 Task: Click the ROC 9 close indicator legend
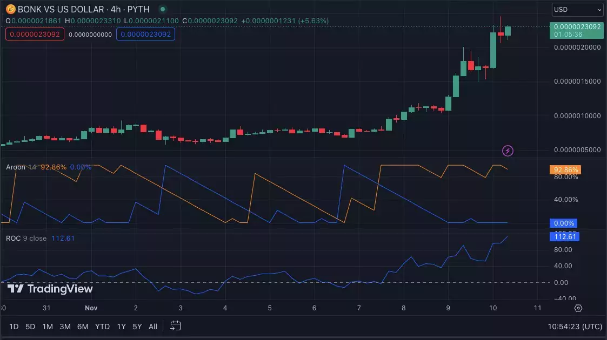click(26, 239)
